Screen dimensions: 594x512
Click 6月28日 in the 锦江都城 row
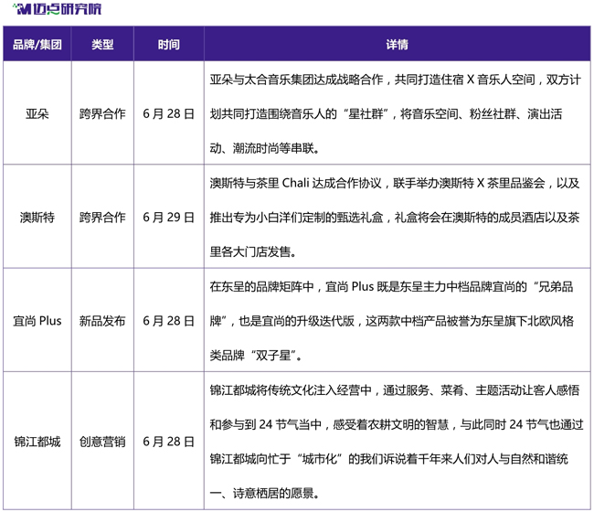point(168,442)
